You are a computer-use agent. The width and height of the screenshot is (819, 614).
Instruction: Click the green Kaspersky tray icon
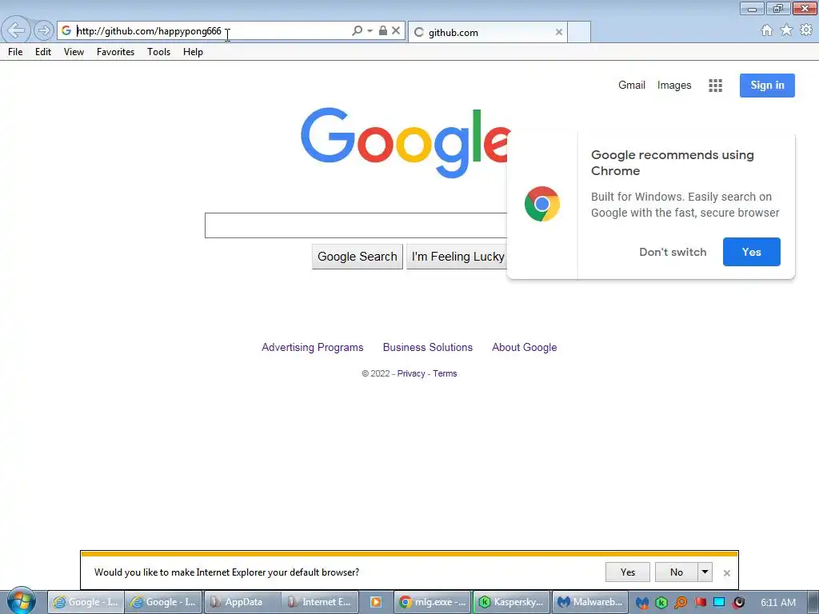click(661, 603)
